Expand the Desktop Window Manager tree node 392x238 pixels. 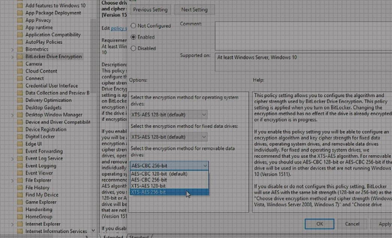click(12, 115)
